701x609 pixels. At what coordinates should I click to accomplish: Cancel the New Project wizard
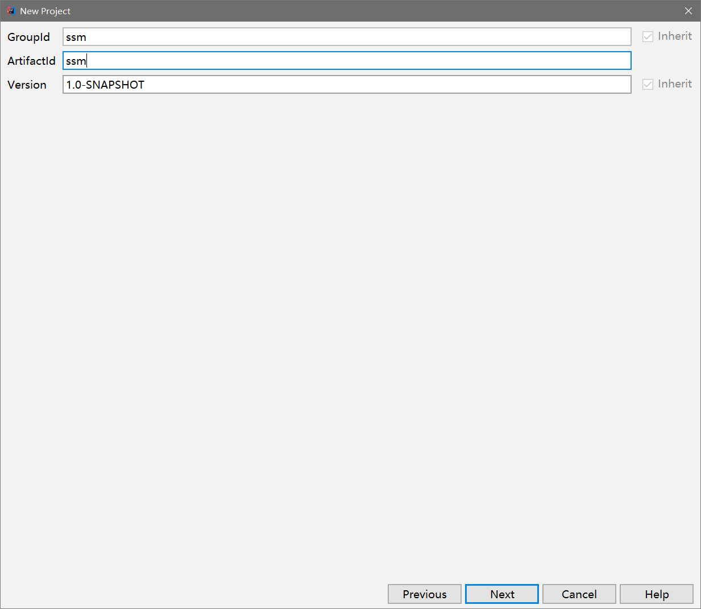coord(579,594)
